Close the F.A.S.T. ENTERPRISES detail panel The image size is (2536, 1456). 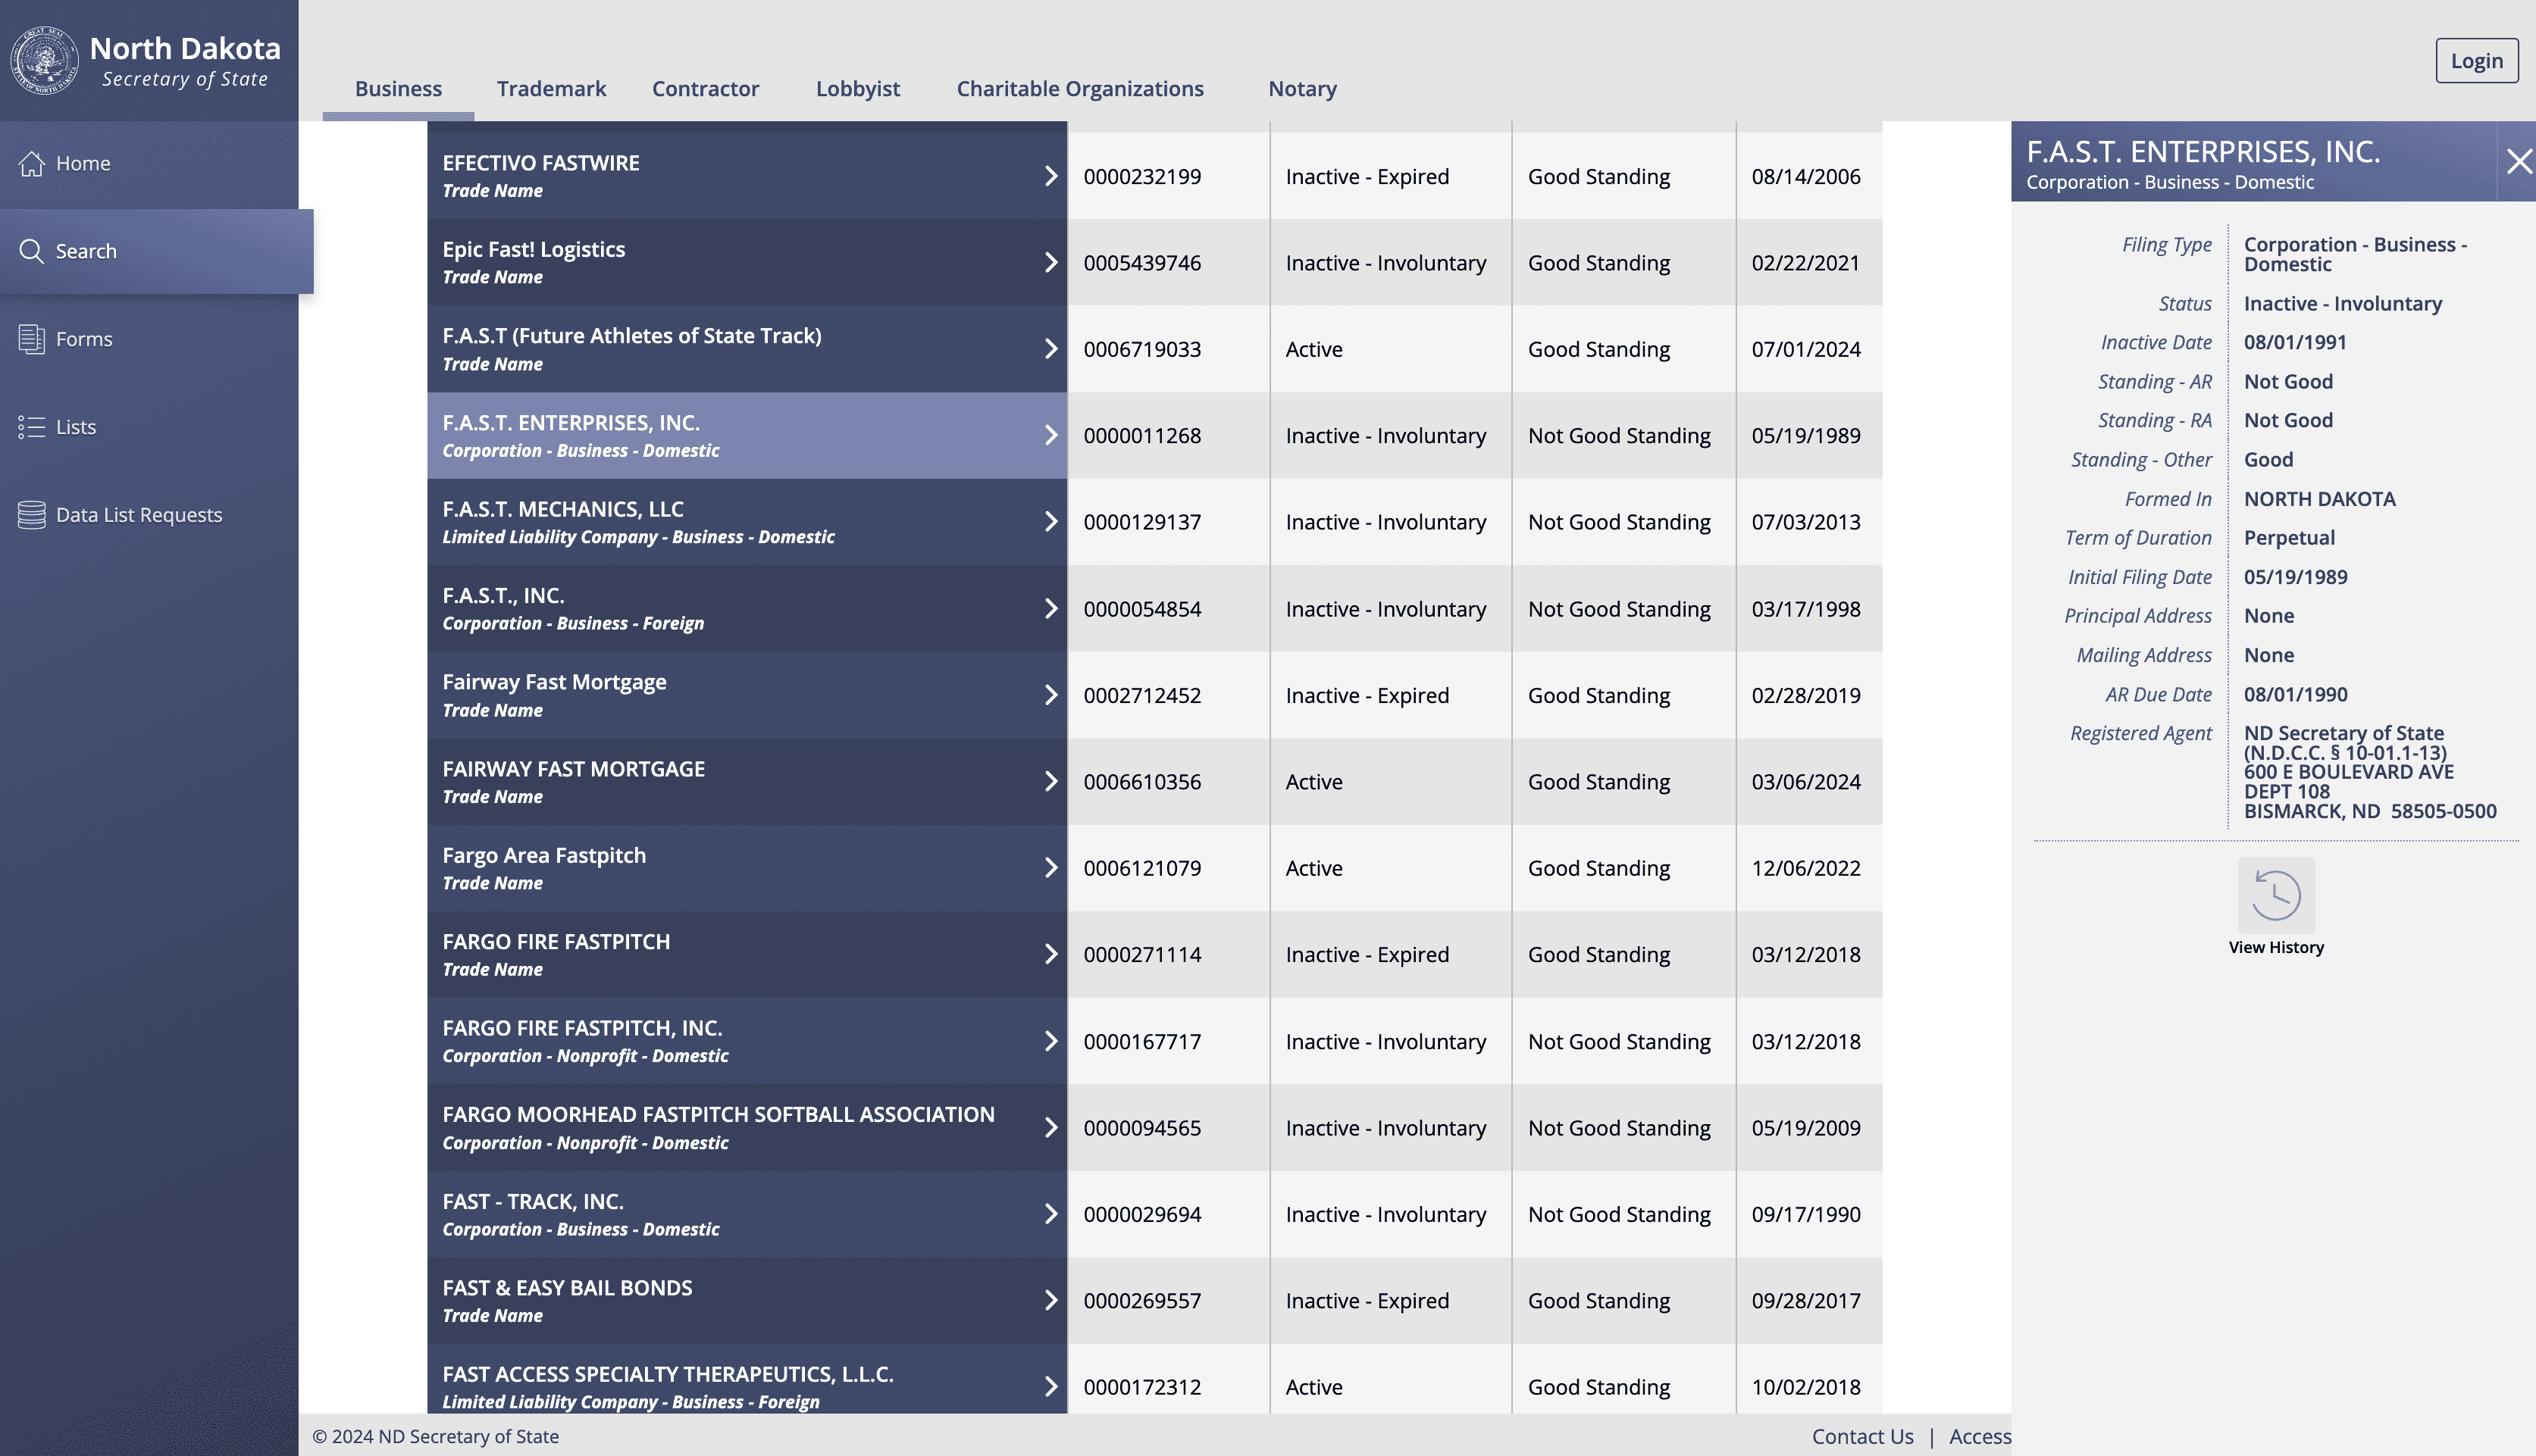click(x=2519, y=161)
